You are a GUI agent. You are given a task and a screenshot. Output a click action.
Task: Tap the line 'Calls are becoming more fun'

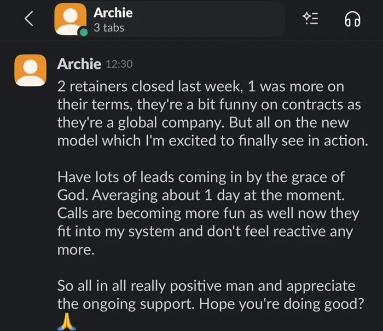(x=208, y=213)
